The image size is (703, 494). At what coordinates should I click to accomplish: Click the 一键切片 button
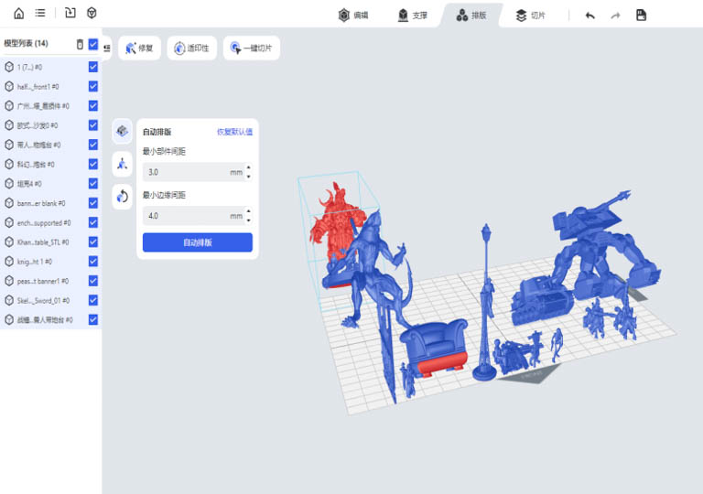pyautogui.click(x=252, y=48)
